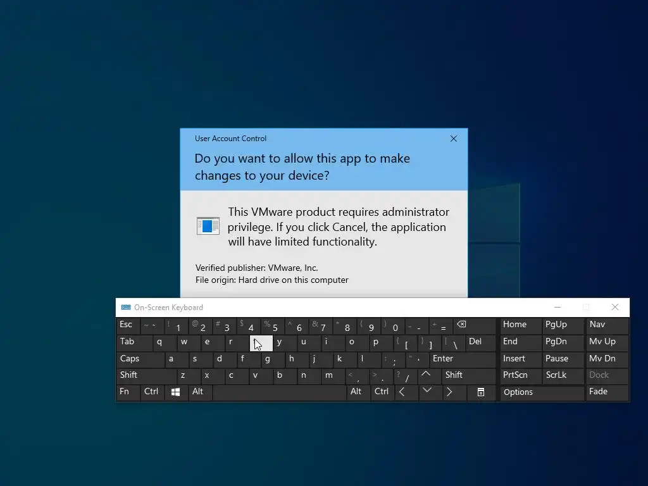648x486 pixels.
Task: Click the VMware app icon in dialog
Action: [x=208, y=226]
